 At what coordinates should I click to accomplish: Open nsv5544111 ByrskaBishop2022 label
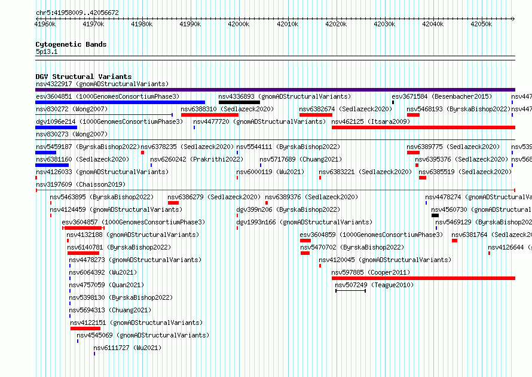point(288,147)
